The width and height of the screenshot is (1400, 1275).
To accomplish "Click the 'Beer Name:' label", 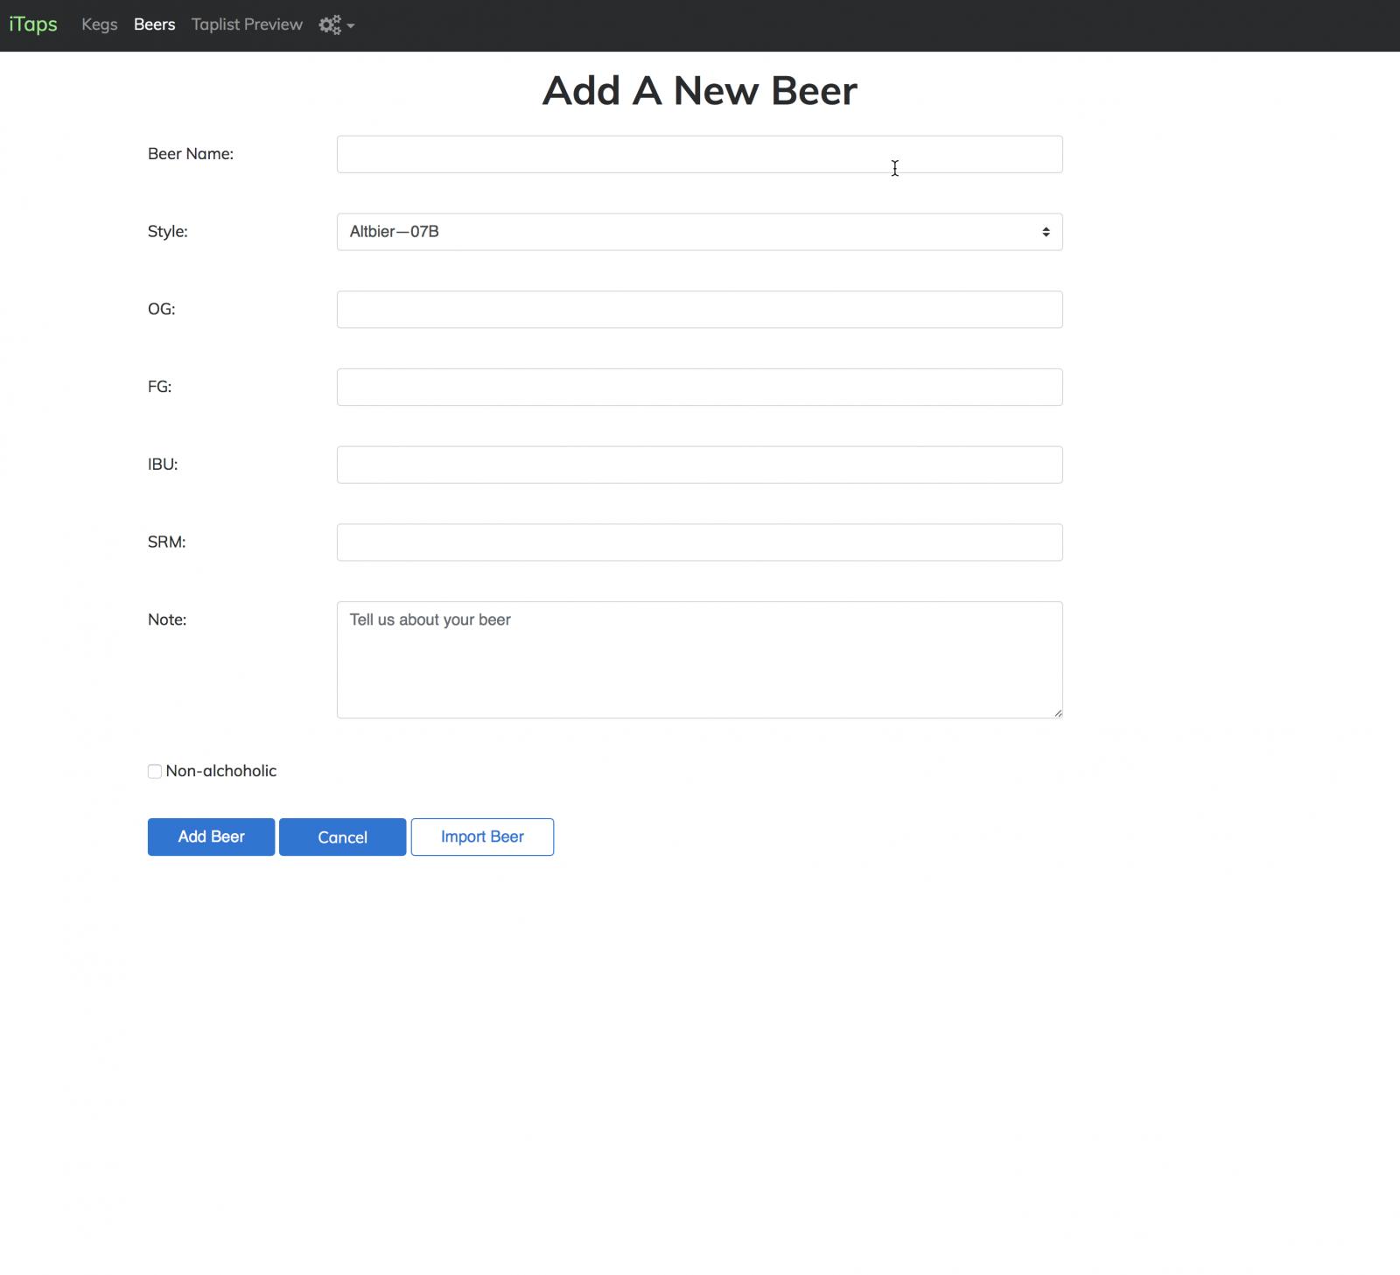I will coord(191,154).
